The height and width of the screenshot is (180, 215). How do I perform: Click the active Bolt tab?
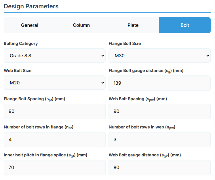(185, 25)
